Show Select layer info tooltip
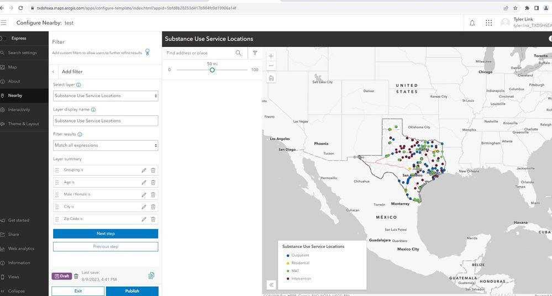552x296 pixels. 78,85
